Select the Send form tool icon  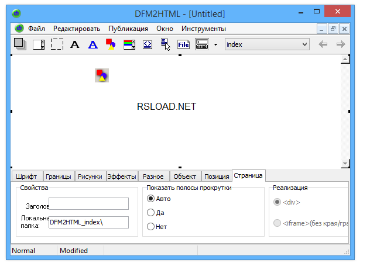click(x=202, y=44)
